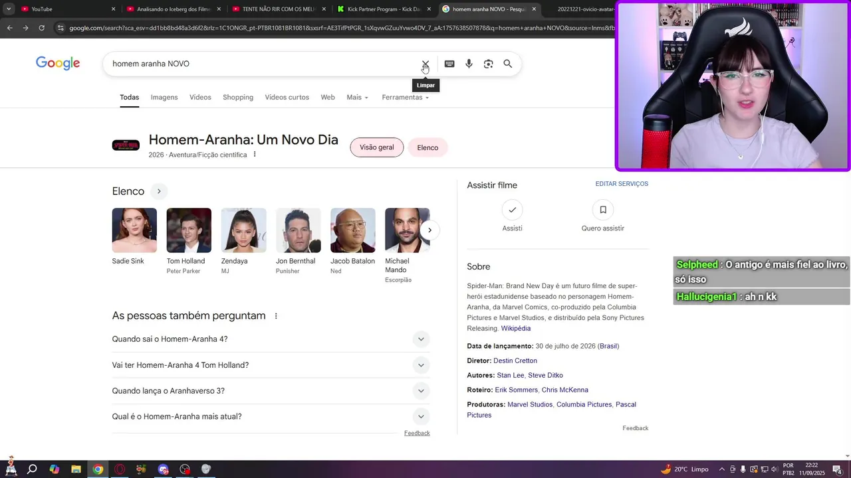
Task: Expand 'Vai ter Homem-Aranha 4 Tom Holland?'
Action: 271,365
